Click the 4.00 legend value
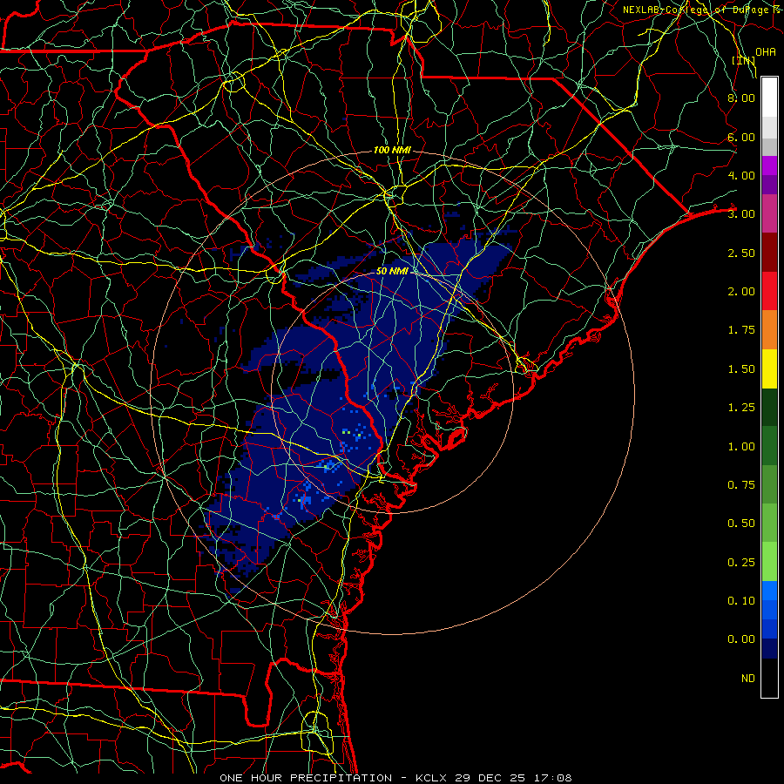The image size is (784, 784). (741, 175)
